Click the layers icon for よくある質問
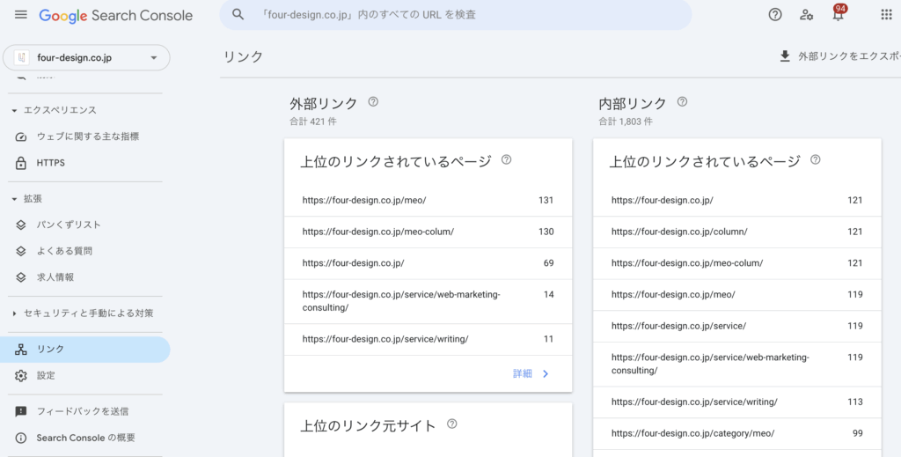The width and height of the screenshot is (901, 457). (x=21, y=251)
